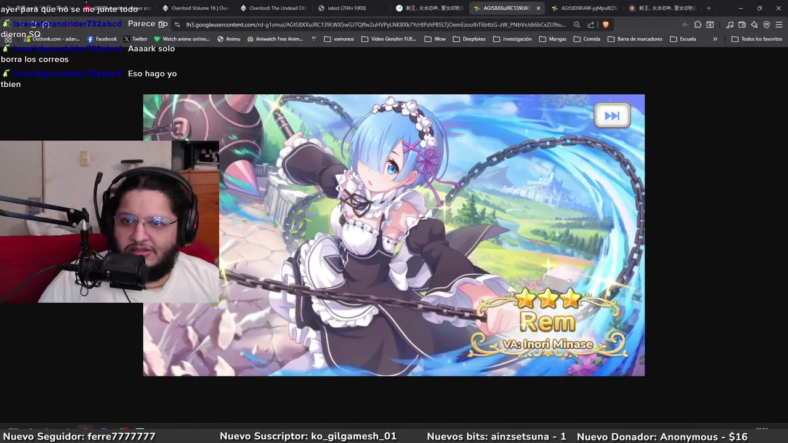Open the Outlook.com bookmark
Screen dimensions: 788x443
[52, 39]
